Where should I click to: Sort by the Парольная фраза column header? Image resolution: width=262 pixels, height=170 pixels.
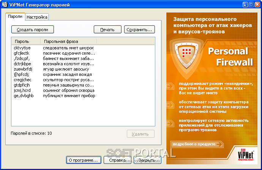click(69, 41)
